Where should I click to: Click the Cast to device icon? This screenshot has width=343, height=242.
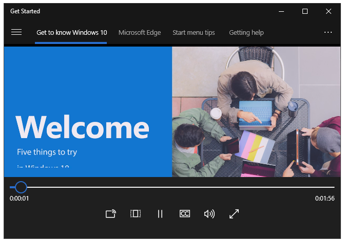click(111, 214)
